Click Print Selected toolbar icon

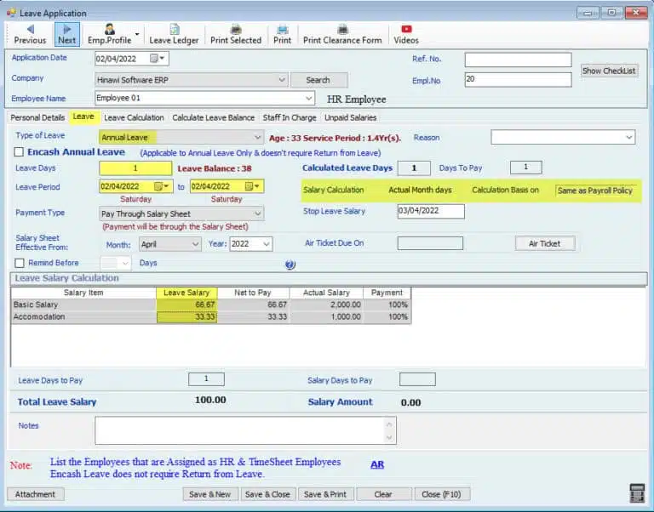pyautogui.click(x=236, y=34)
